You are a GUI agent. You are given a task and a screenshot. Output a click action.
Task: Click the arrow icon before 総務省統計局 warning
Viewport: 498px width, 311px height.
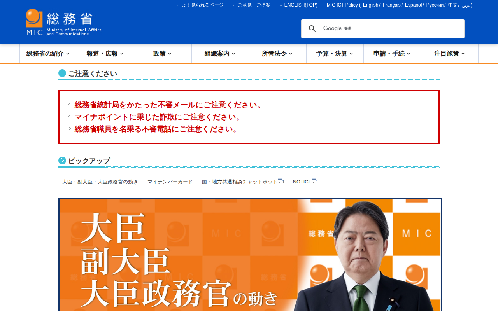coord(69,104)
